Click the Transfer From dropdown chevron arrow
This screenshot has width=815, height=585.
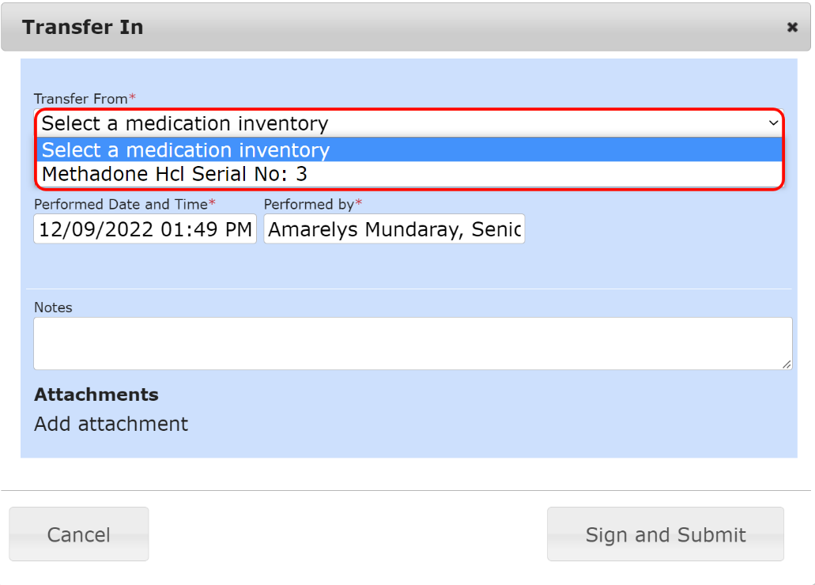(x=773, y=123)
